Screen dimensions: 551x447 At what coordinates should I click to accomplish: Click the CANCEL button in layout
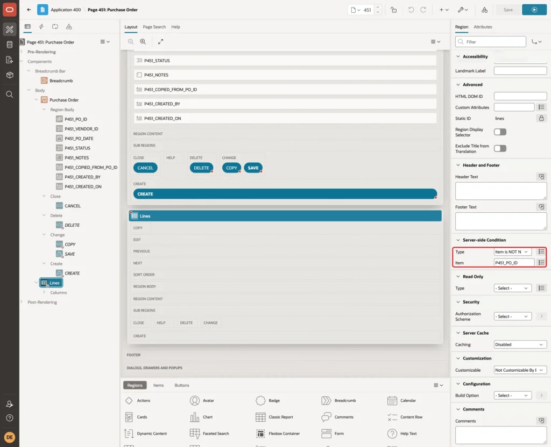pyautogui.click(x=145, y=168)
